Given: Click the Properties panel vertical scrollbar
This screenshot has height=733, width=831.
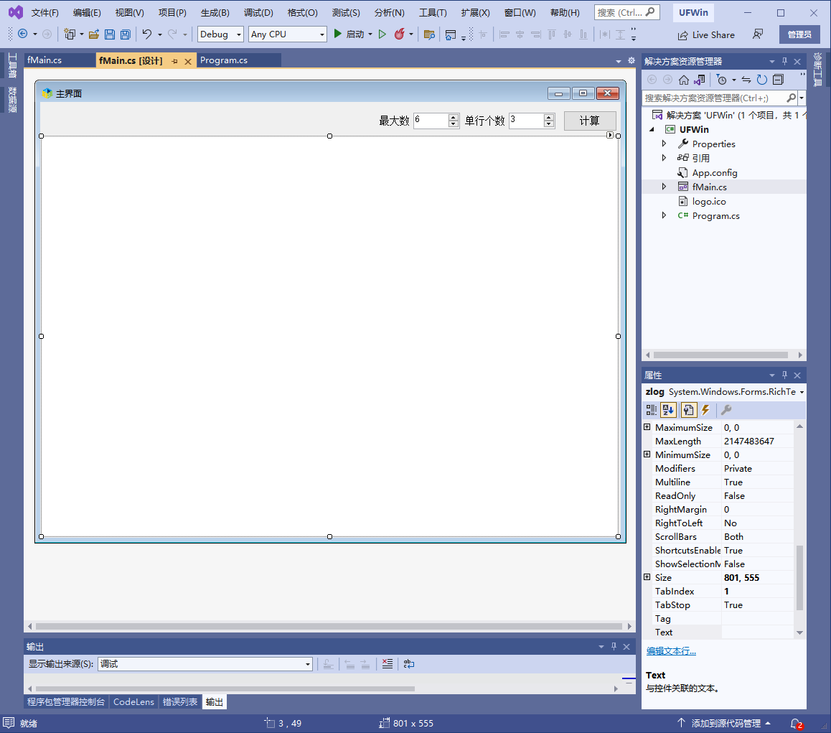Looking at the screenshot, I should point(799,577).
